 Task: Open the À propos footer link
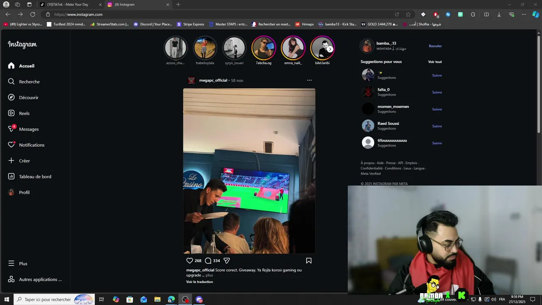click(x=368, y=163)
